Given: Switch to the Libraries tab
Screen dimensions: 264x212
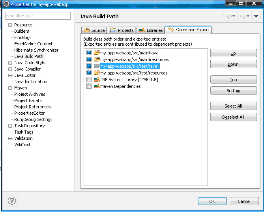Looking at the screenshot, I should click(x=151, y=30).
